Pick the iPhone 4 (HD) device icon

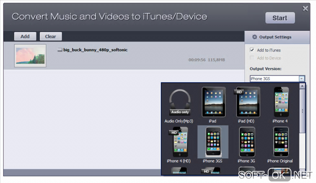point(179,142)
